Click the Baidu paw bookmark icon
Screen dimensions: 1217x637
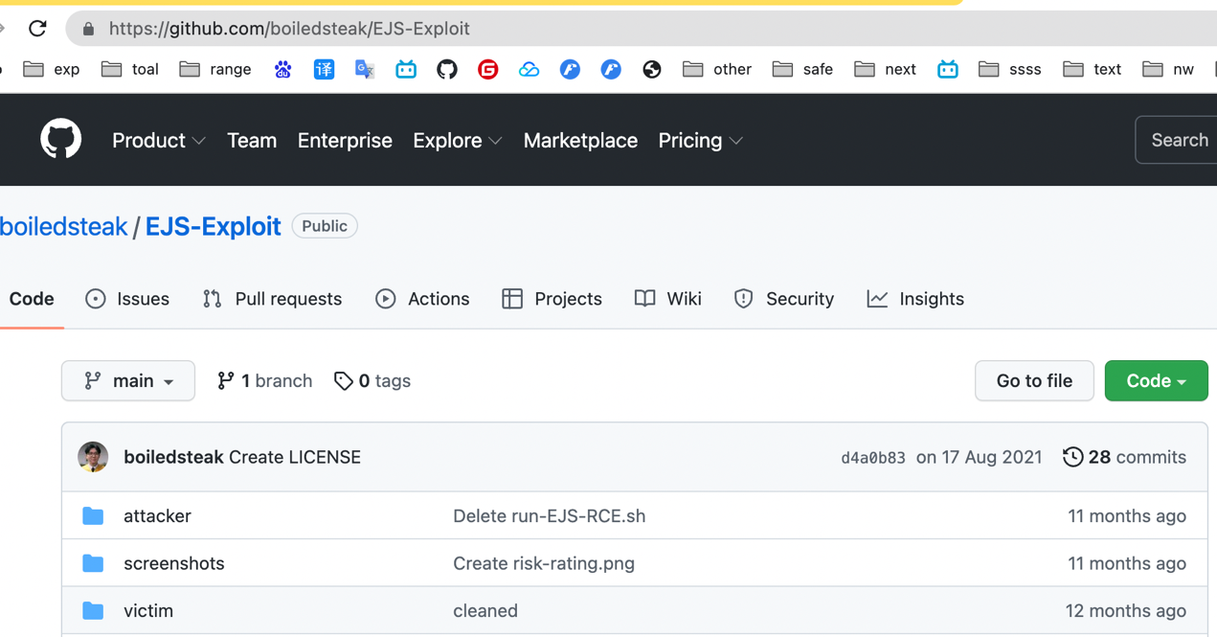(282, 69)
